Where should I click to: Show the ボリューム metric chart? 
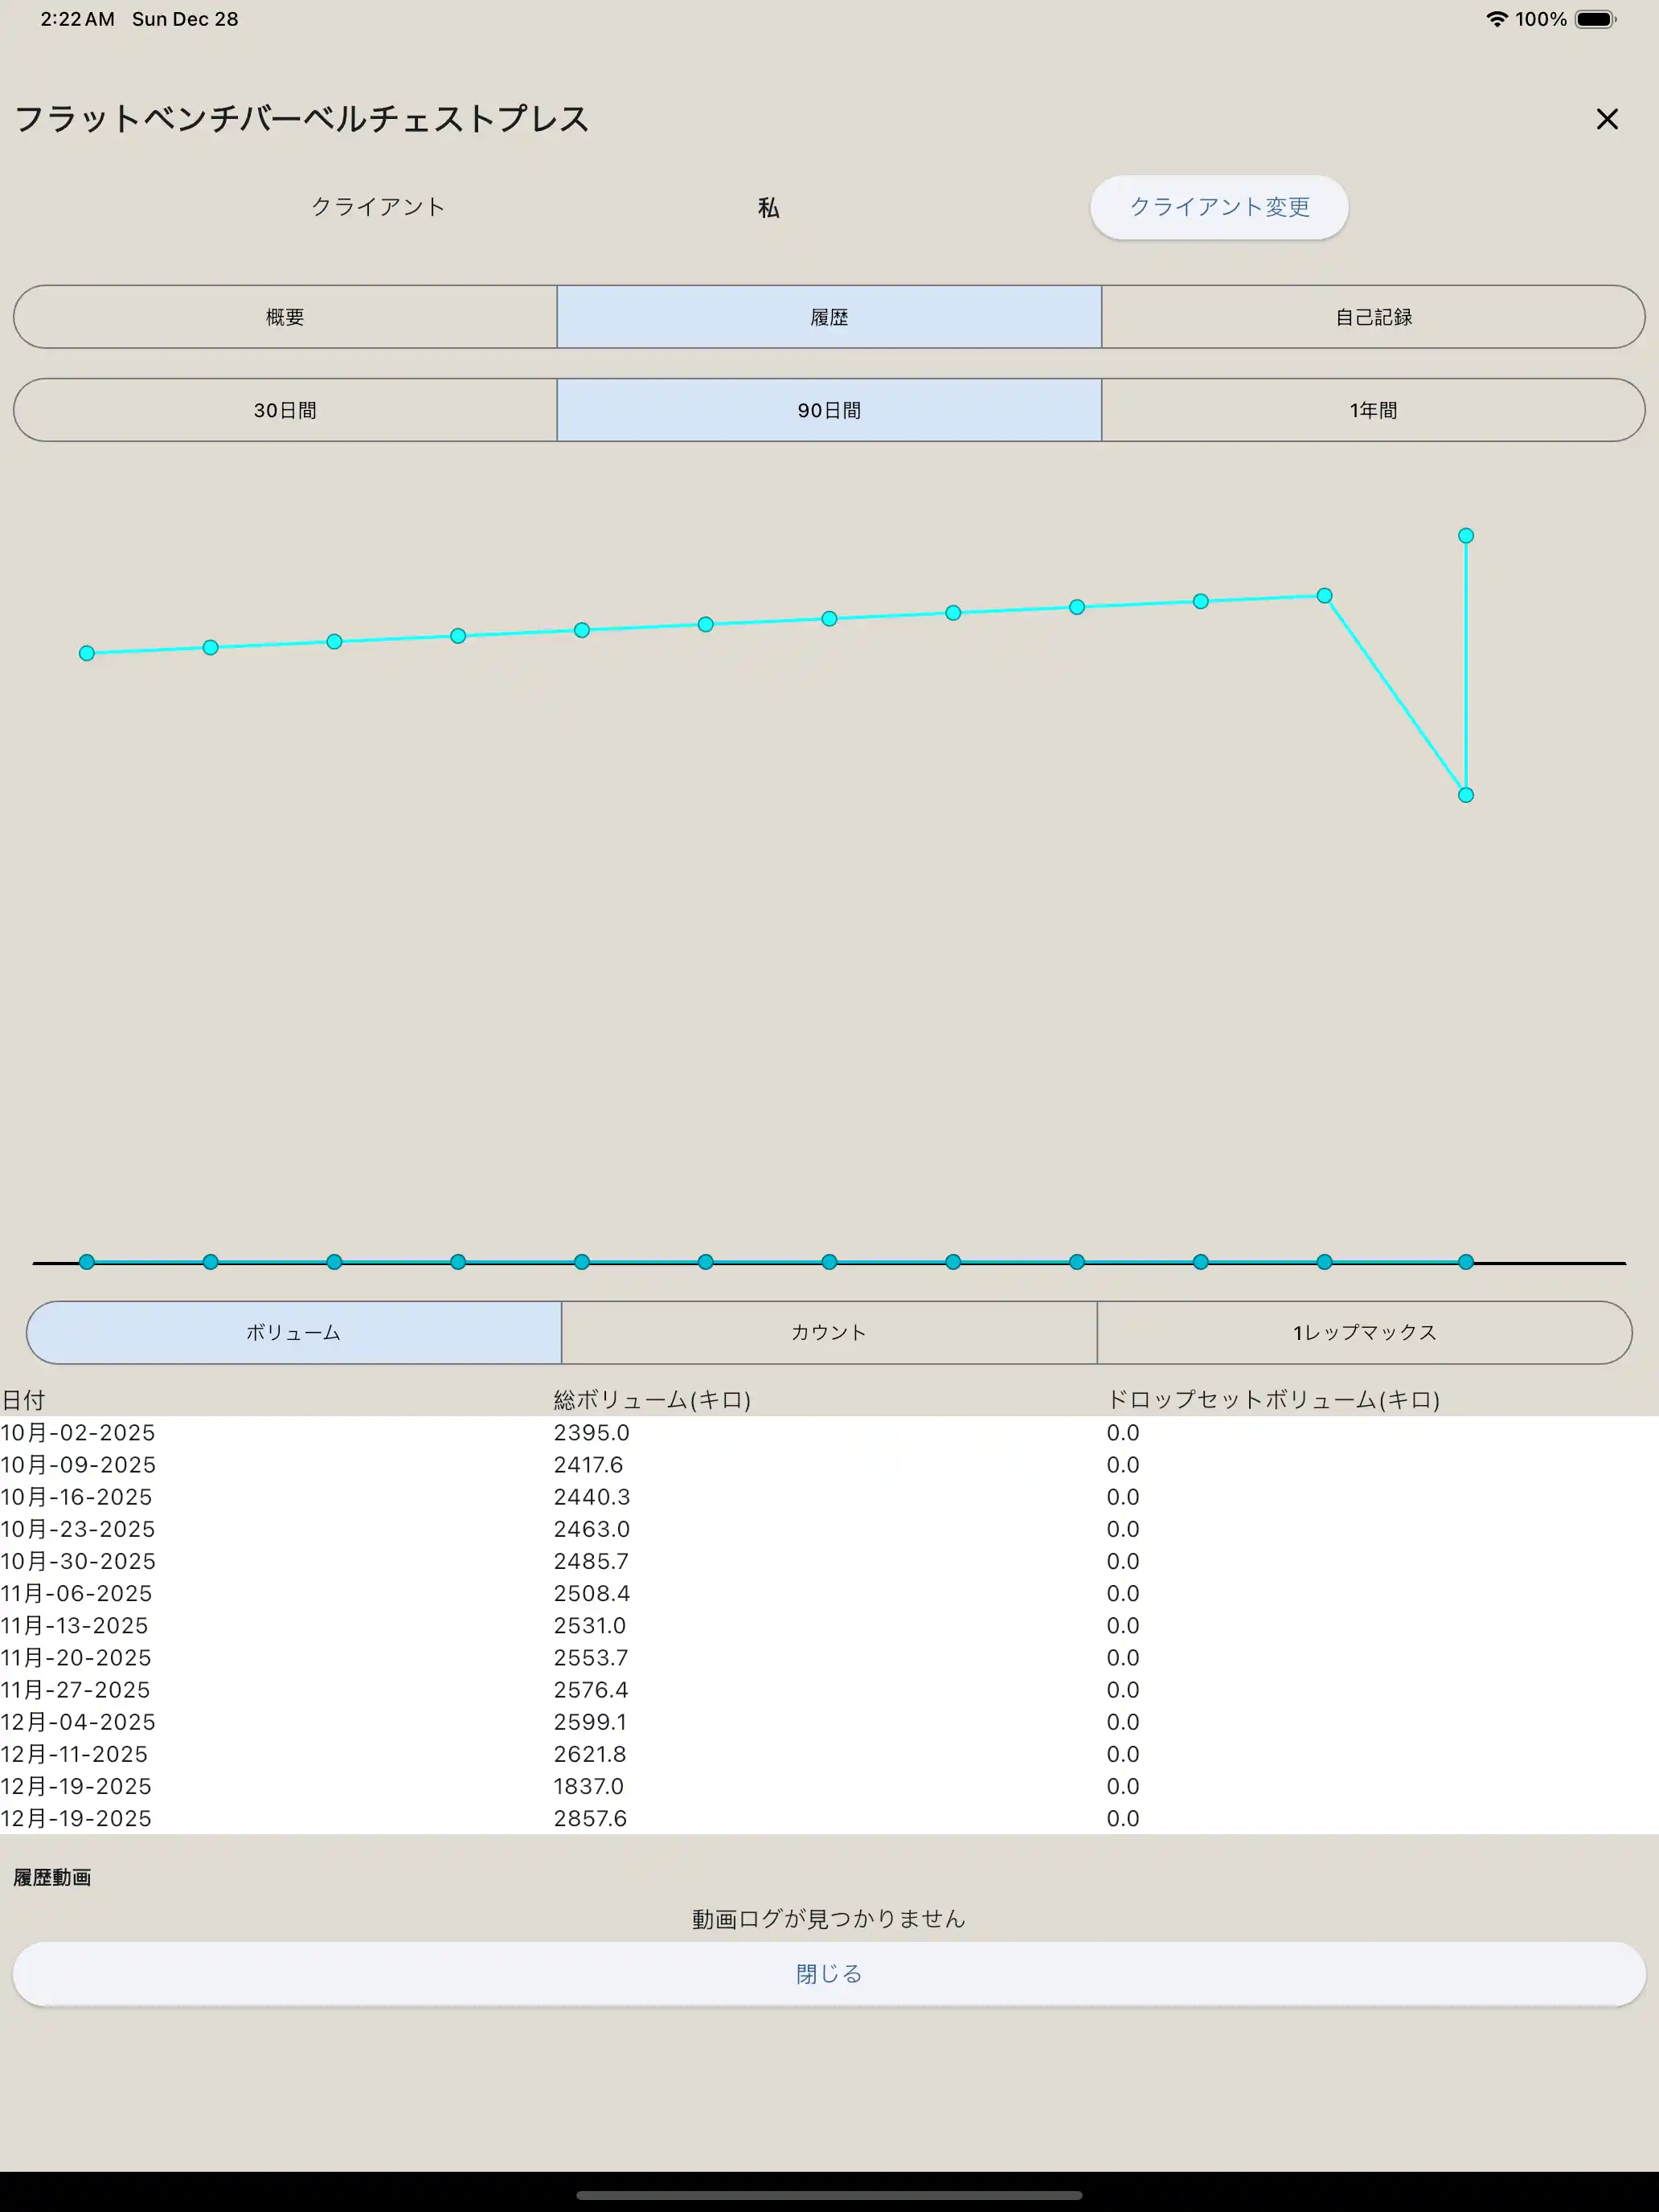(x=294, y=1332)
